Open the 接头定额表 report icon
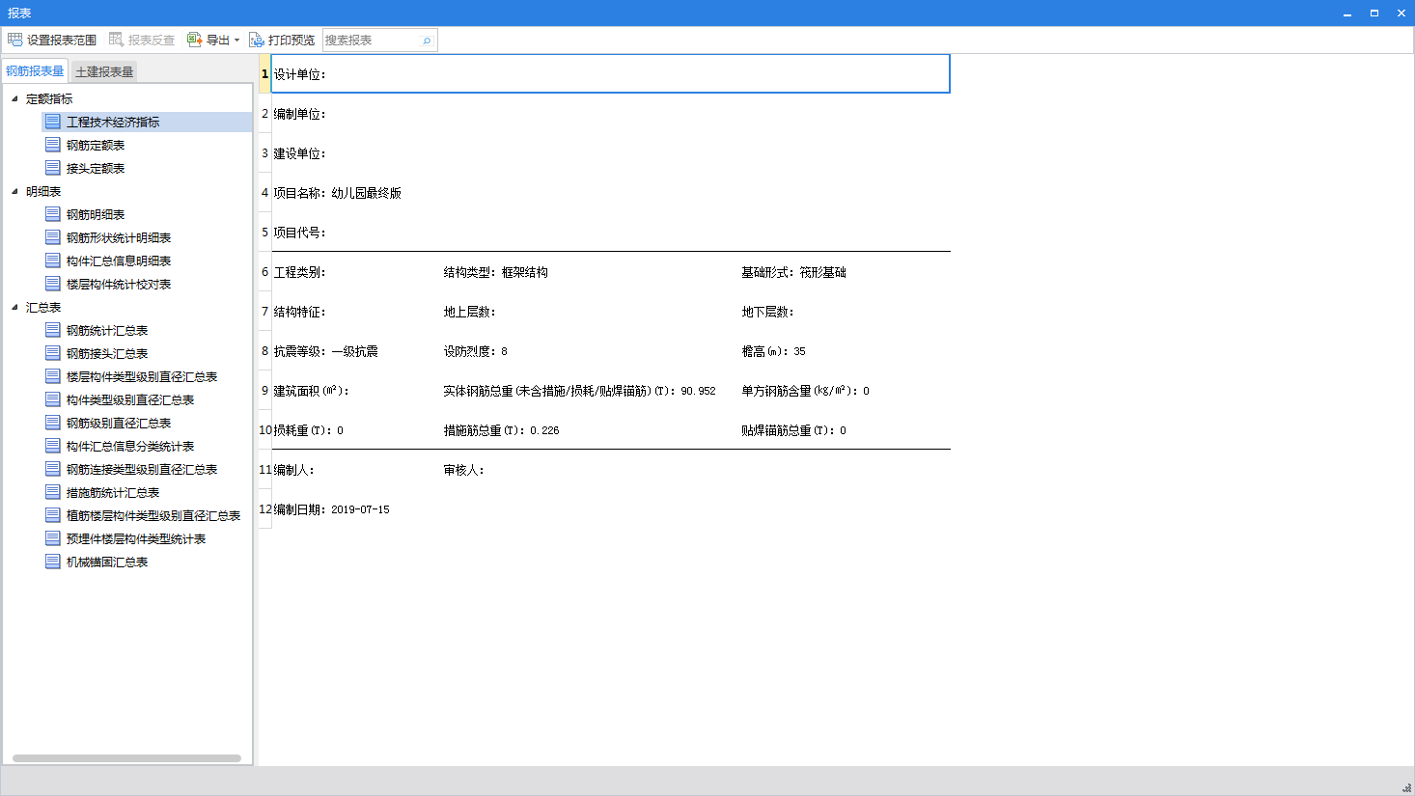 53,168
